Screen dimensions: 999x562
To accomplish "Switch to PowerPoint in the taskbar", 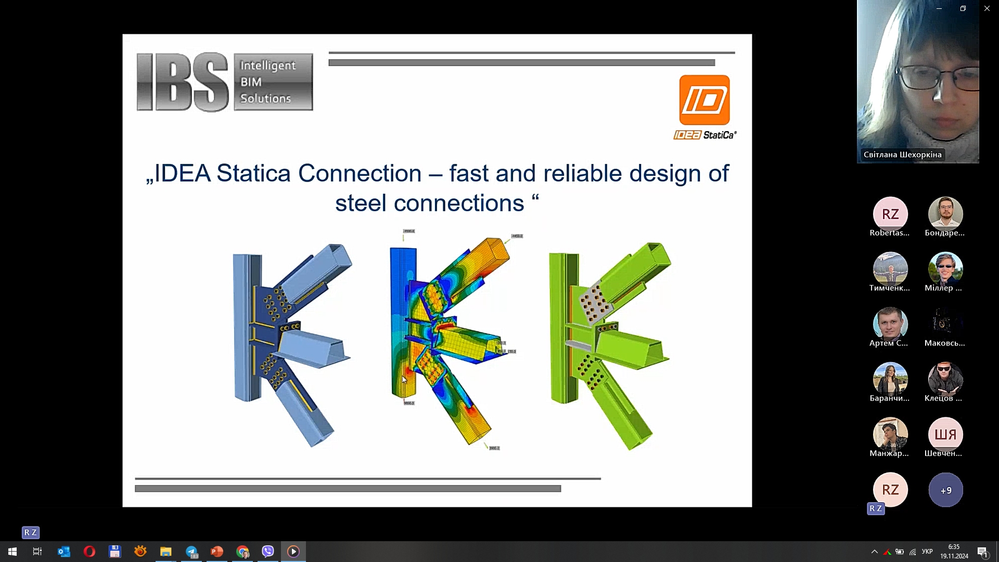I will 217,552.
